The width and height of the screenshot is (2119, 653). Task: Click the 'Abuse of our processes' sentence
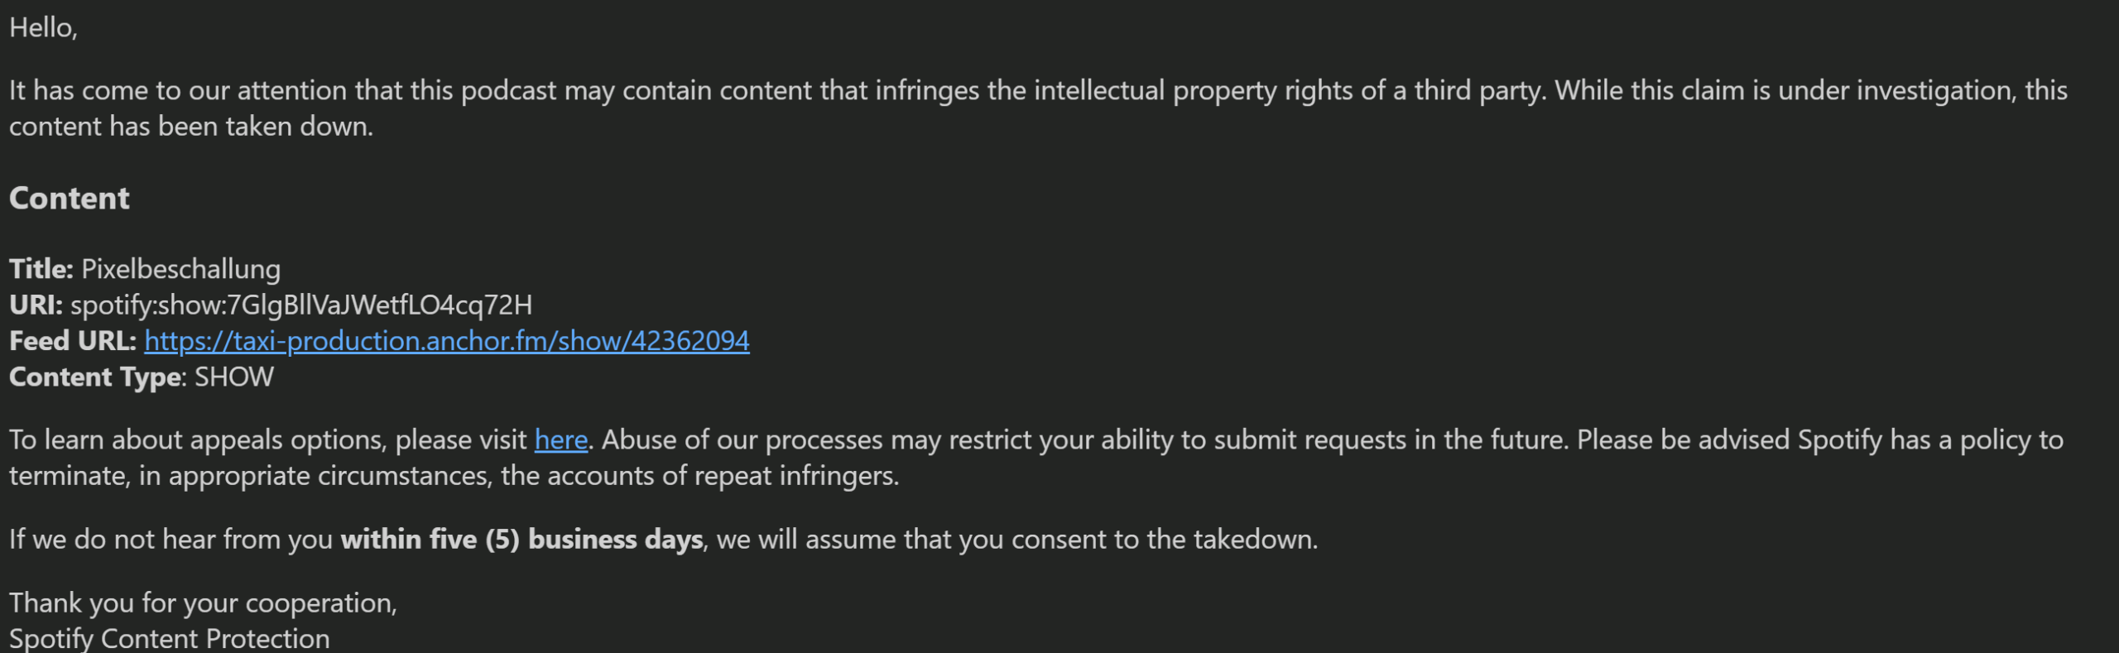[1085, 439]
